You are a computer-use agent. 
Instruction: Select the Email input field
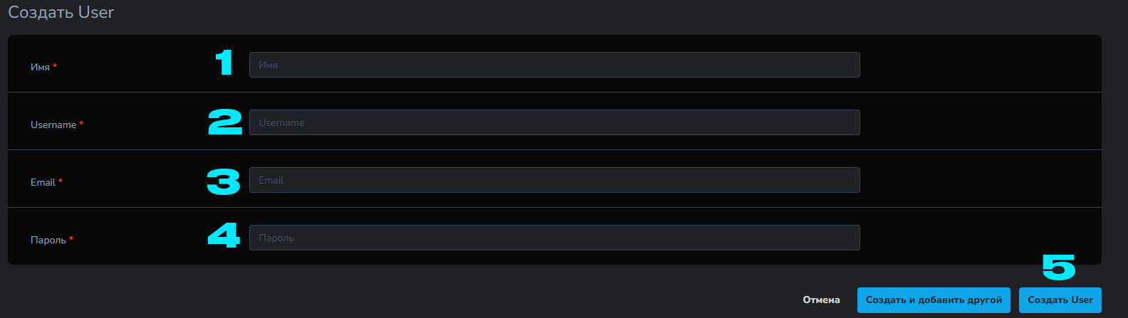[554, 180]
